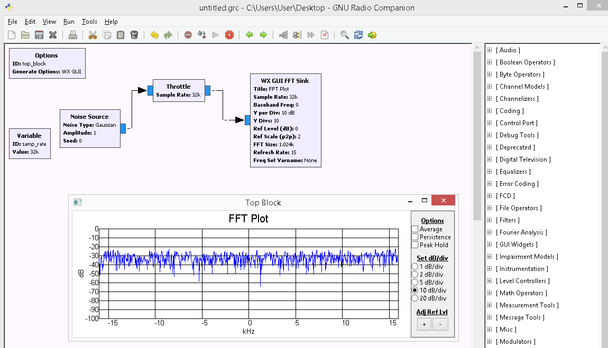This screenshot has height=348, width=608.
Task: Open the Help menu
Action: click(x=111, y=22)
